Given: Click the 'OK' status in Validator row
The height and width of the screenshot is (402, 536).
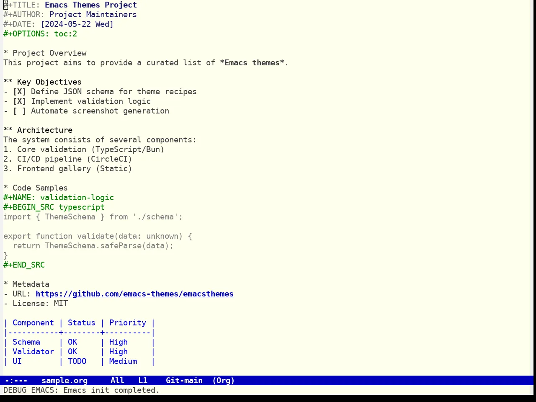Looking at the screenshot, I should (72, 352).
